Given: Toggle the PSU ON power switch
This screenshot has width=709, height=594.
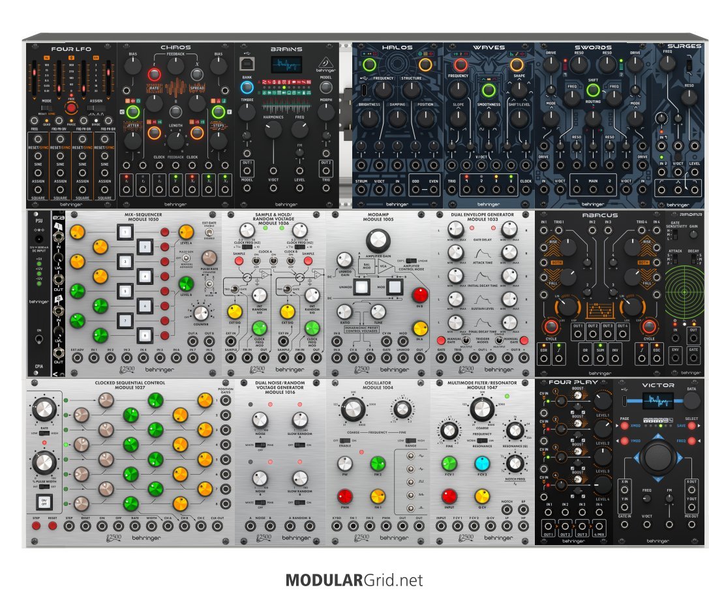Looking at the screenshot, I should (39, 338).
